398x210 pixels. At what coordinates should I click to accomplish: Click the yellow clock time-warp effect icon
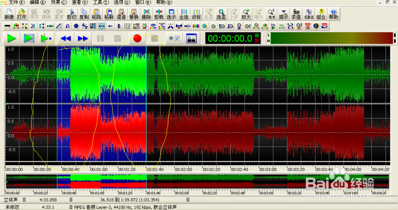coord(316,26)
